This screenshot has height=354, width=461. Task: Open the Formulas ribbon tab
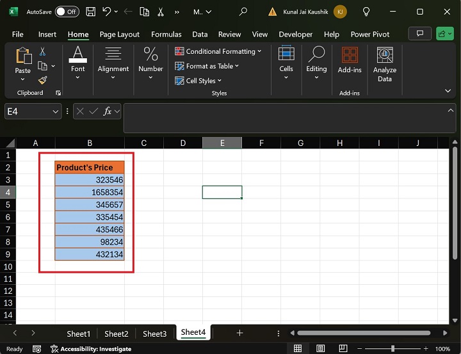[166, 35]
